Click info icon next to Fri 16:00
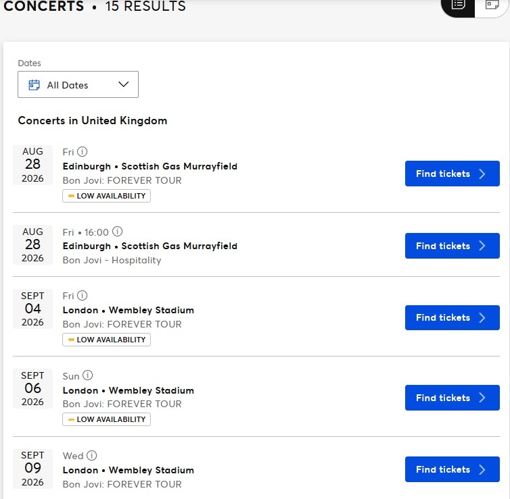This screenshot has height=499, width=510. [x=117, y=232]
